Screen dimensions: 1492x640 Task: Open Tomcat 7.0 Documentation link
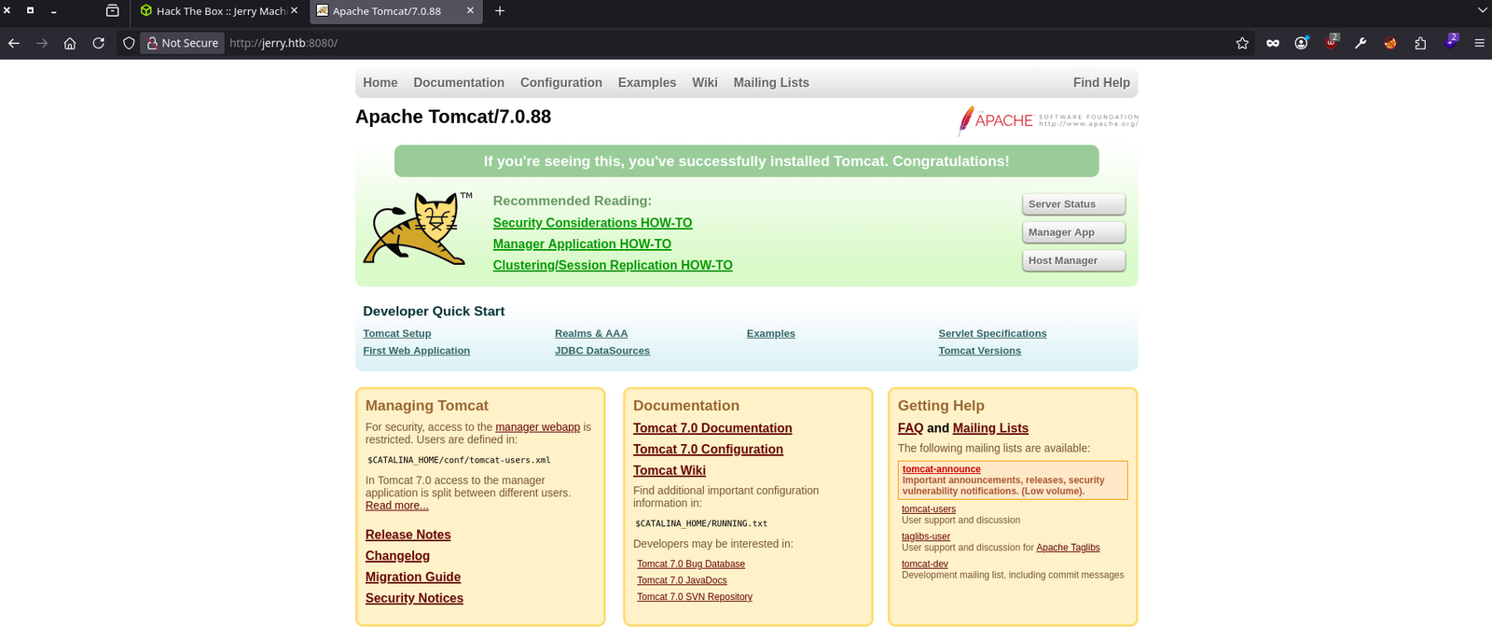pos(712,428)
